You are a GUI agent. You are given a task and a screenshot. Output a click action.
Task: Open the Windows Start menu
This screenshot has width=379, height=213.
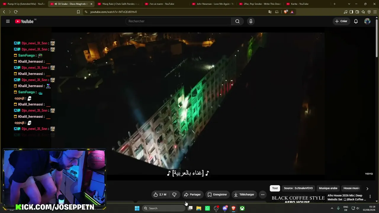pyautogui.click(x=137, y=208)
